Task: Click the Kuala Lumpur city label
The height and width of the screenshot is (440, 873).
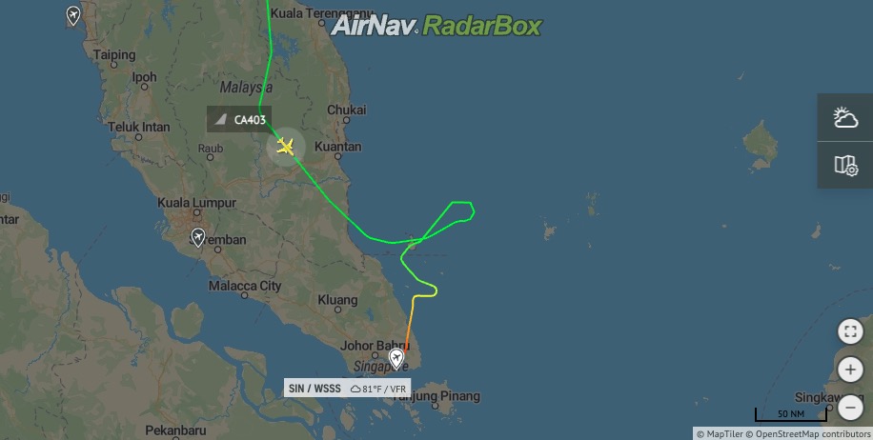Action: (197, 203)
